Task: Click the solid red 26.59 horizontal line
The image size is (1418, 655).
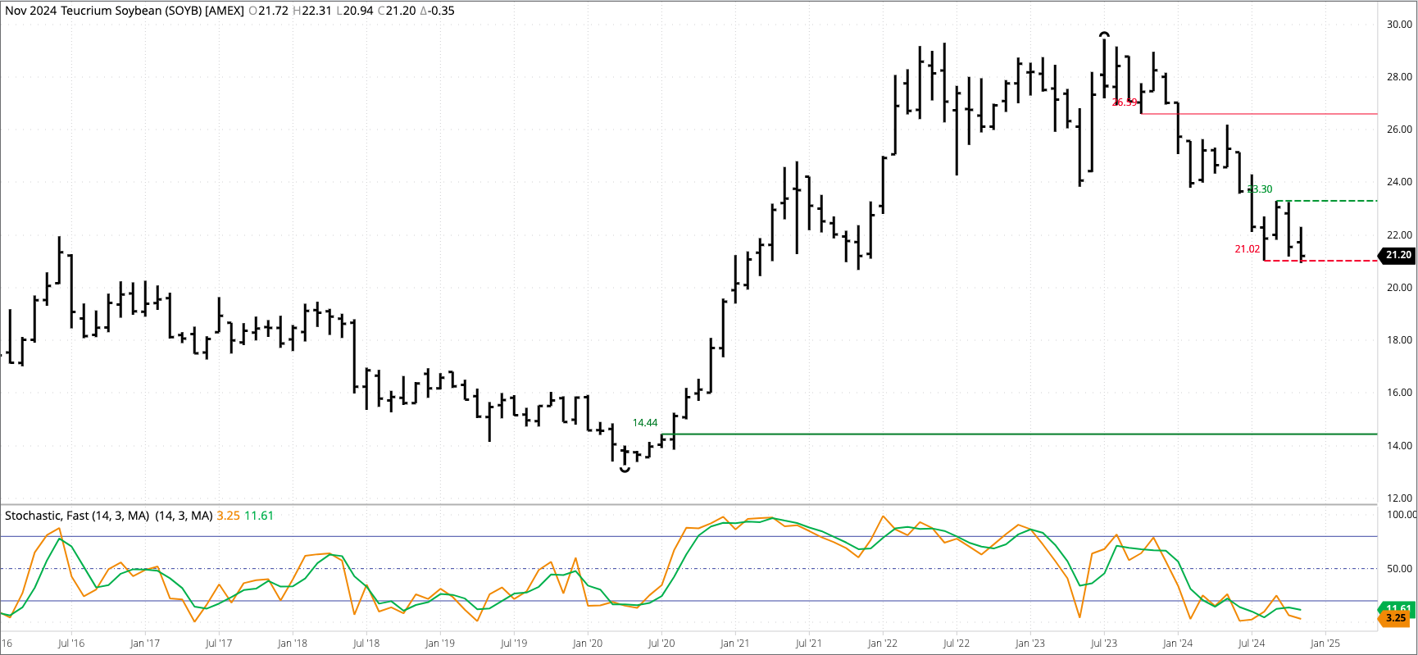Action: point(1270,114)
